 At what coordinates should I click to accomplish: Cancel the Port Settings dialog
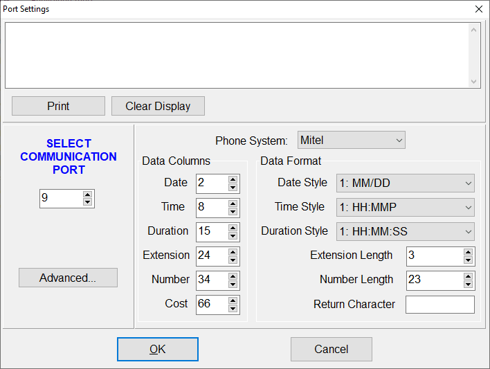click(x=332, y=349)
